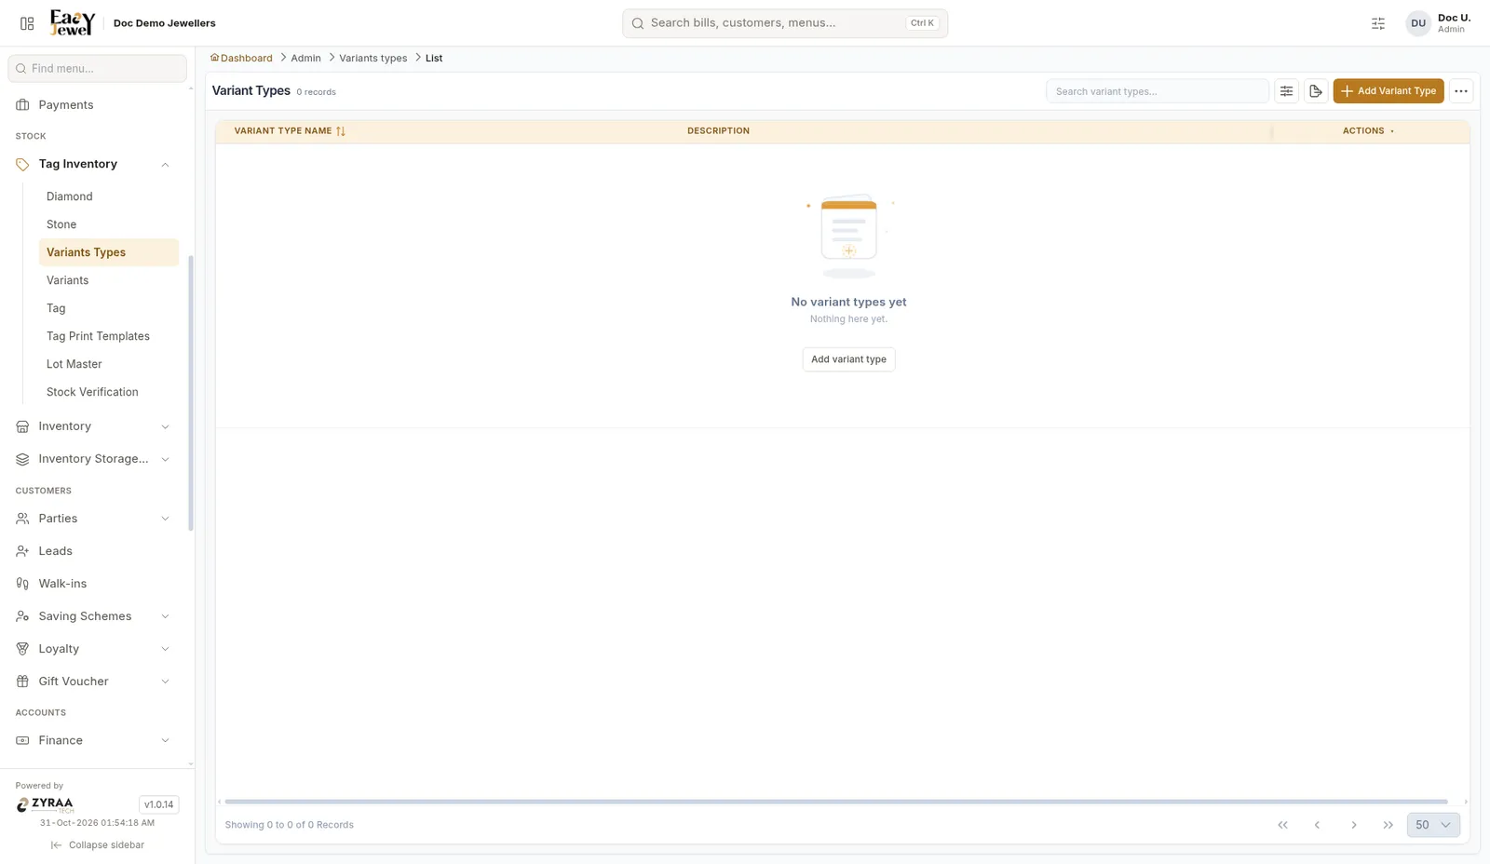Expand the Loyalty menu
This screenshot has height=864, width=1490.
[x=165, y=650]
